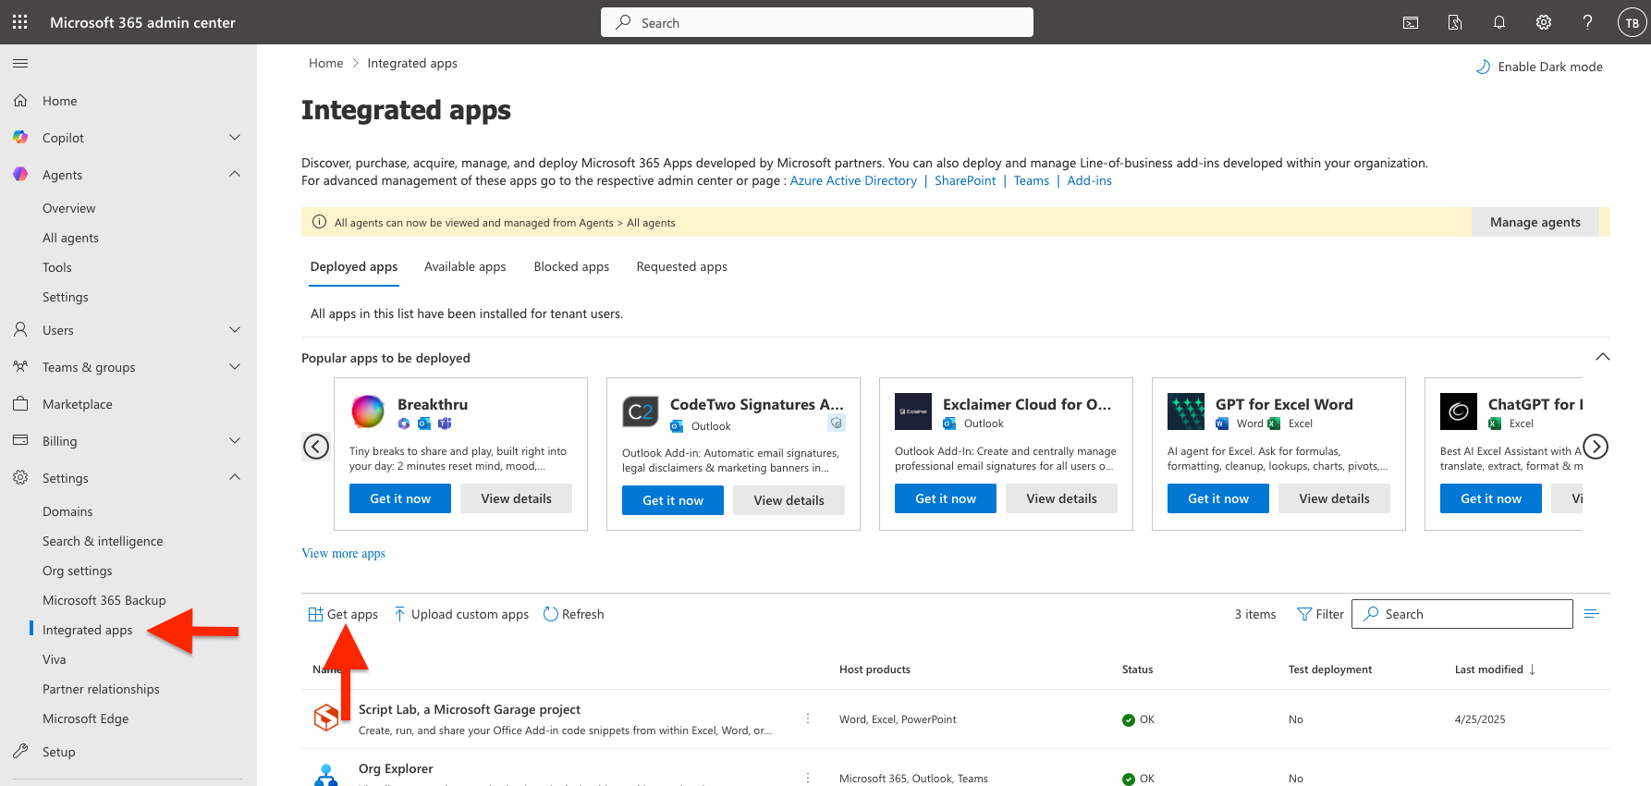Viewport: 1651px width, 786px height.
Task: Expand the Billing nav section
Action: point(235,441)
